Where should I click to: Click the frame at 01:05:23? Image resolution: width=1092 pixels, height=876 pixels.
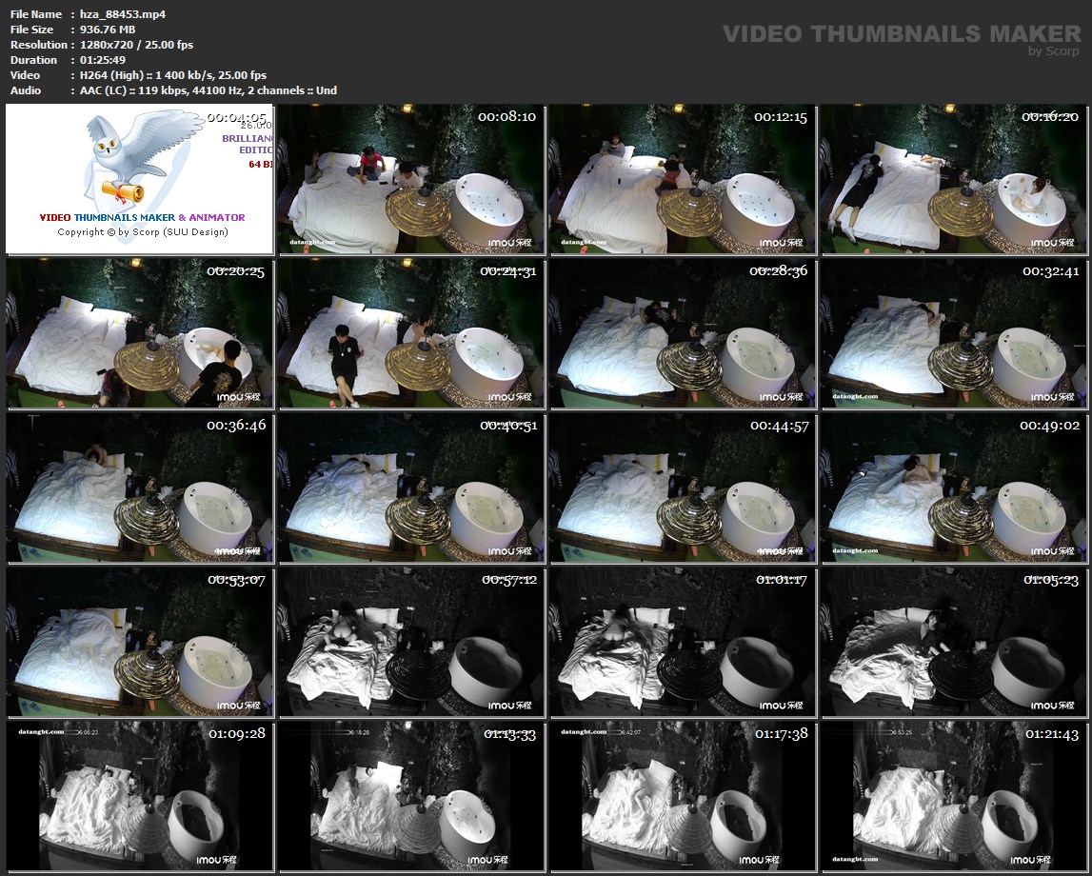click(954, 642)
